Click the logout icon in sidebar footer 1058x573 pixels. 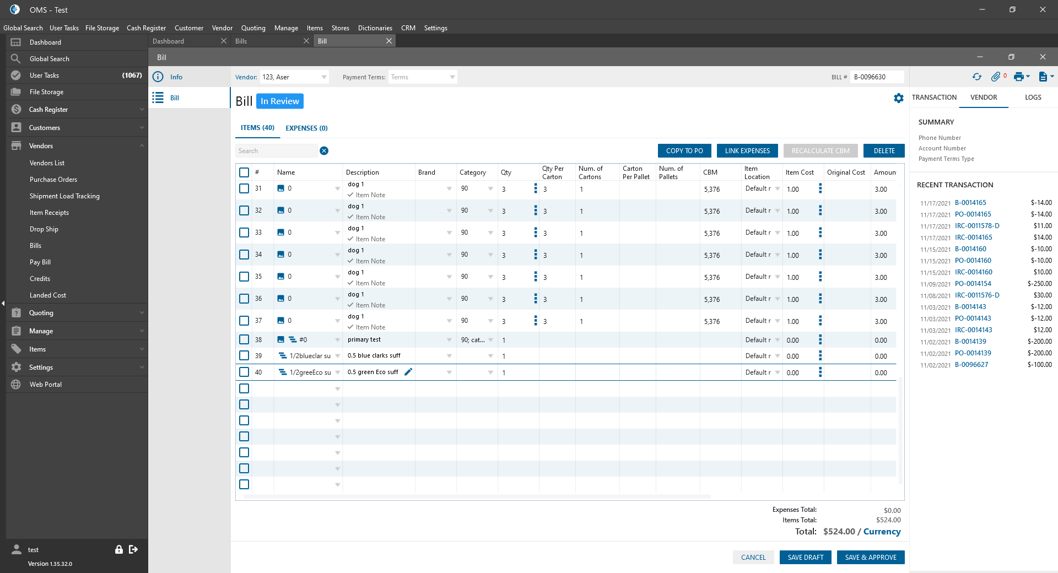click(133, 549)
